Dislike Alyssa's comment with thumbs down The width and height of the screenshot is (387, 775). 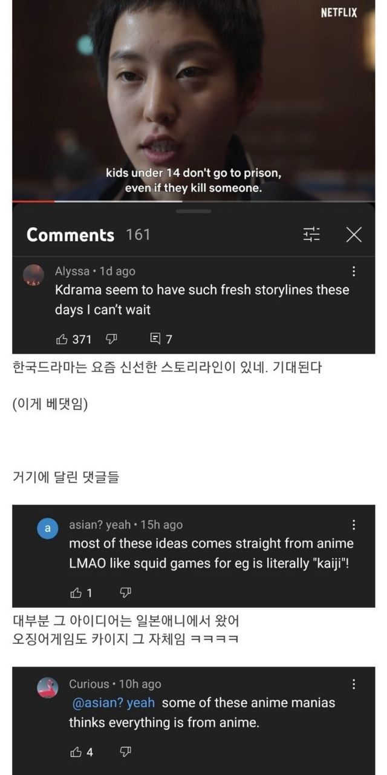click(111, 339)
